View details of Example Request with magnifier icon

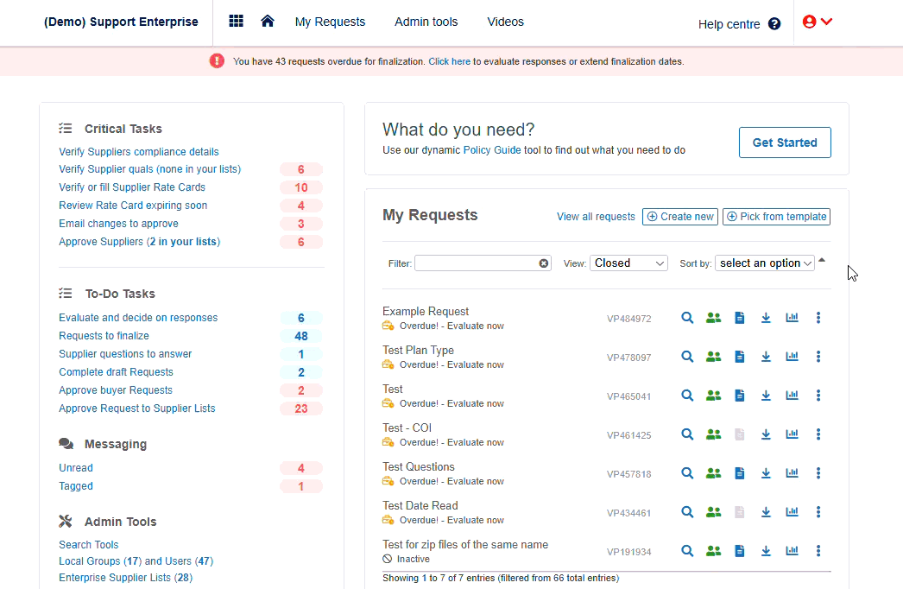coord(687,318)
